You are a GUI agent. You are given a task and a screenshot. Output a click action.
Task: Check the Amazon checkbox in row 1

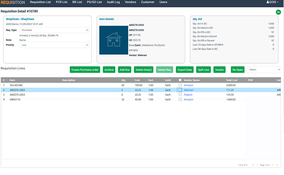click(180, 85)
